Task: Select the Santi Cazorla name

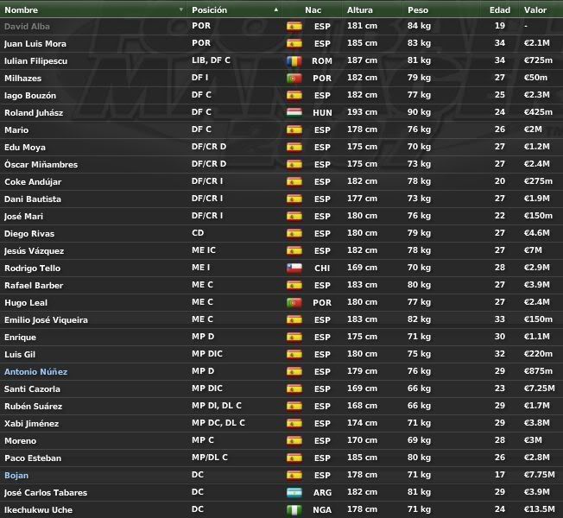Action: (x=32, y=389)
